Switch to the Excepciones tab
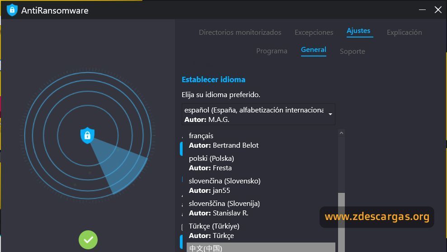The height and width of the screenshot is (252, 447). coord(314,33)
